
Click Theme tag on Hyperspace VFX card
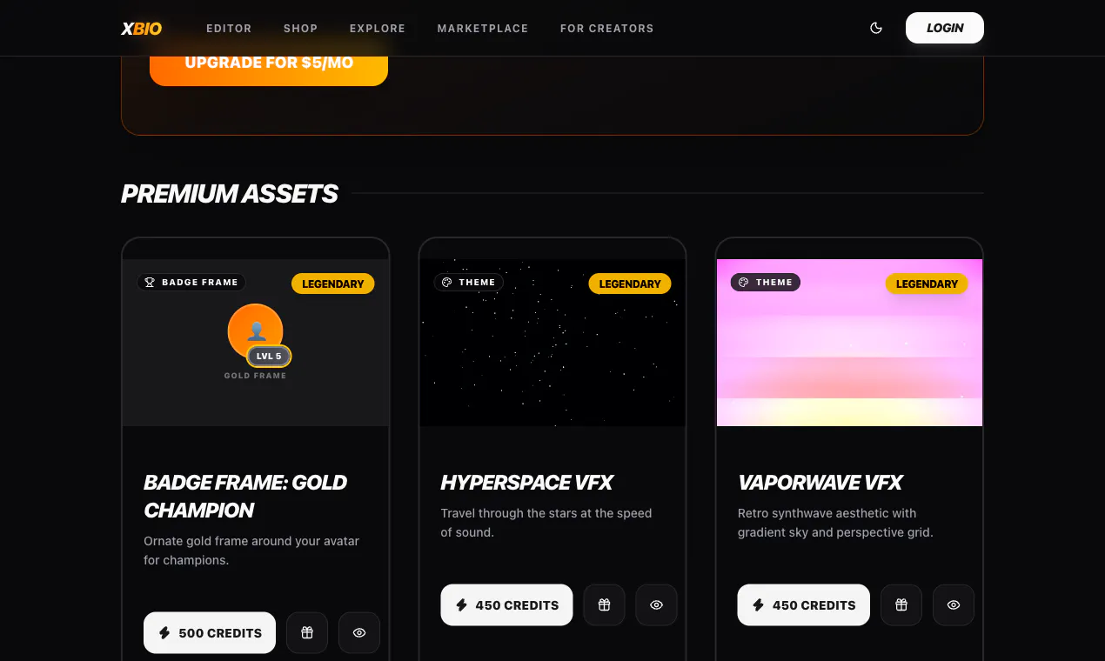[x=469, y=283]
